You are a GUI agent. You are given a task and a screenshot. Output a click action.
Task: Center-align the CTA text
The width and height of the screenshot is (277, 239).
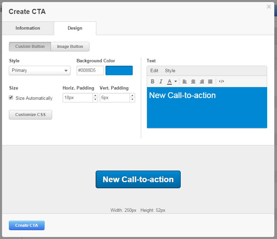pos(193,81)
